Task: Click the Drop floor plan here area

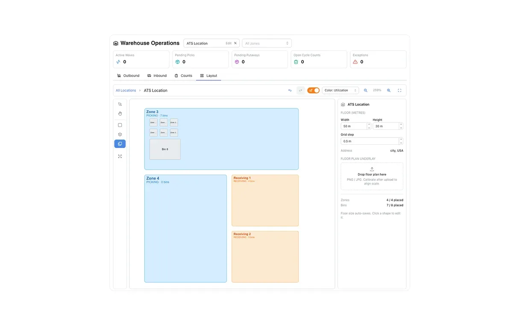Action: pos(372,176)
